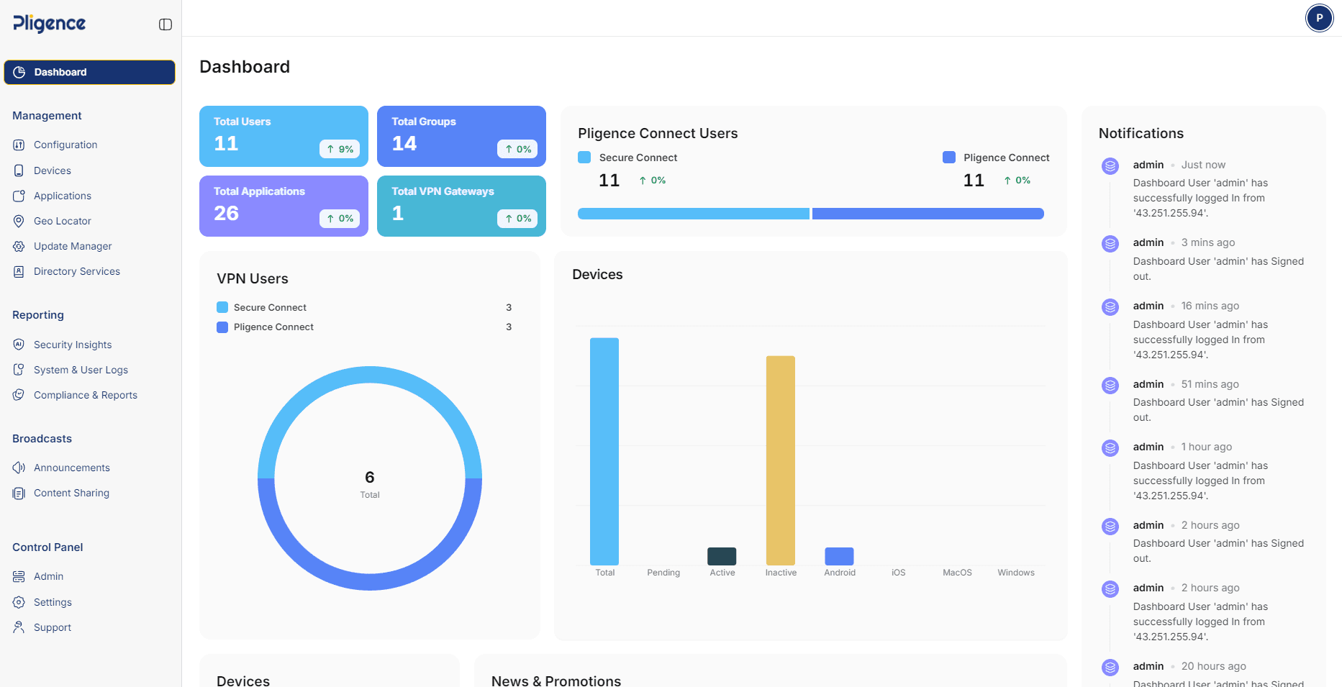Click the Security Insights icon
Image resolution: width=1342 pixels, height=687 pixels.
coord(19,345)
